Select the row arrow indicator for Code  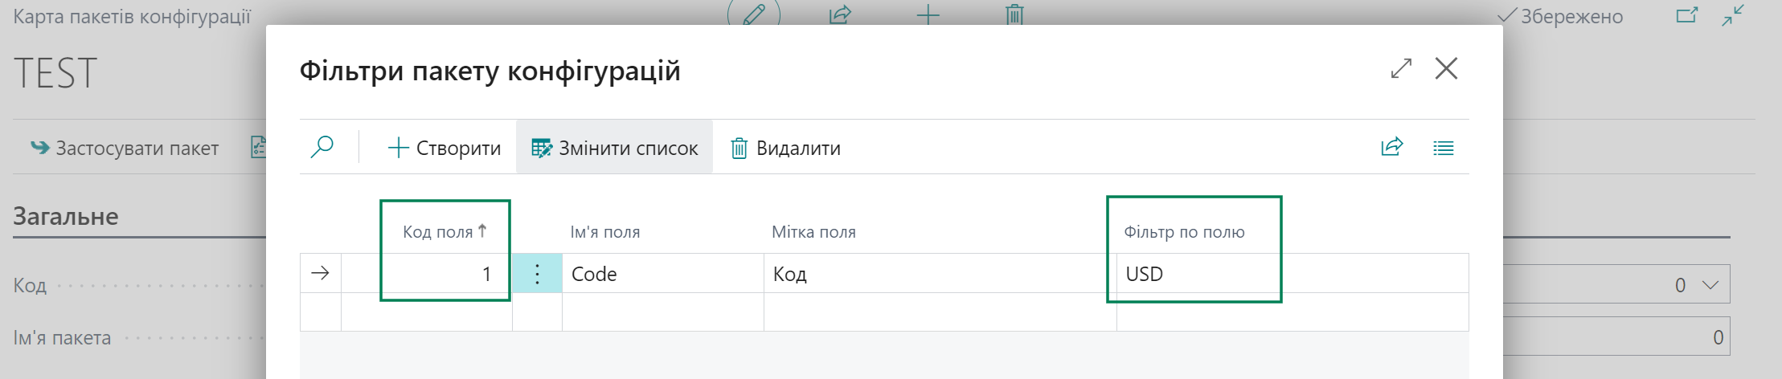click(x=320, y=274)
